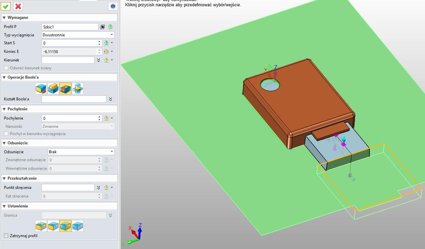Click the pick icon beside Kierunek
The image size is (425, 249).
[x=106, y=60]
